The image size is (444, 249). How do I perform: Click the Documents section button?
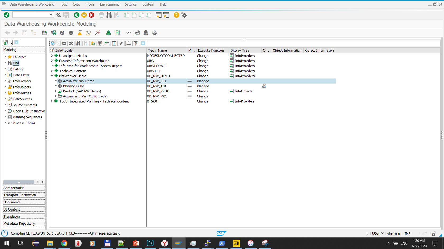(x=24, y=202)
